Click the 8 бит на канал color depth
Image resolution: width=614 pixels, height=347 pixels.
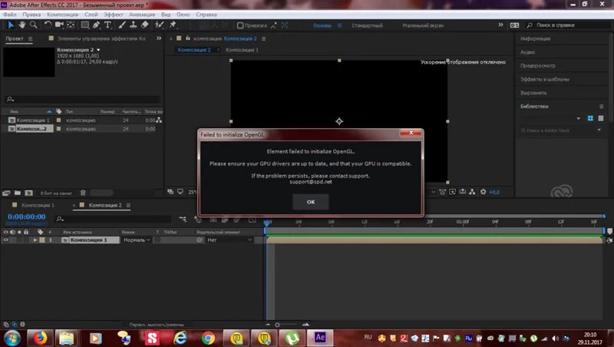(56, 193)
